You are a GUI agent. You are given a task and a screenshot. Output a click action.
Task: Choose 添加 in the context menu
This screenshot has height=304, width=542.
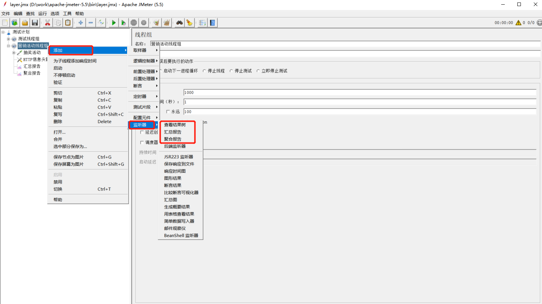coord(88,50)
